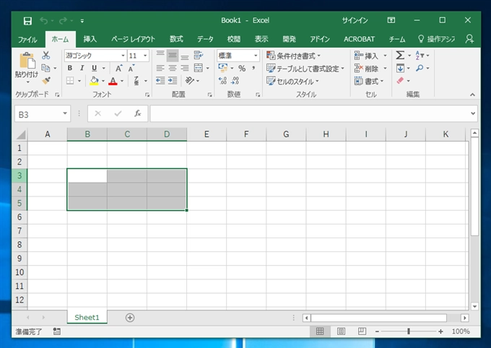This screenshot has height=348, width=491.
Task: Click the red font color A
Action: click(113, 81)
